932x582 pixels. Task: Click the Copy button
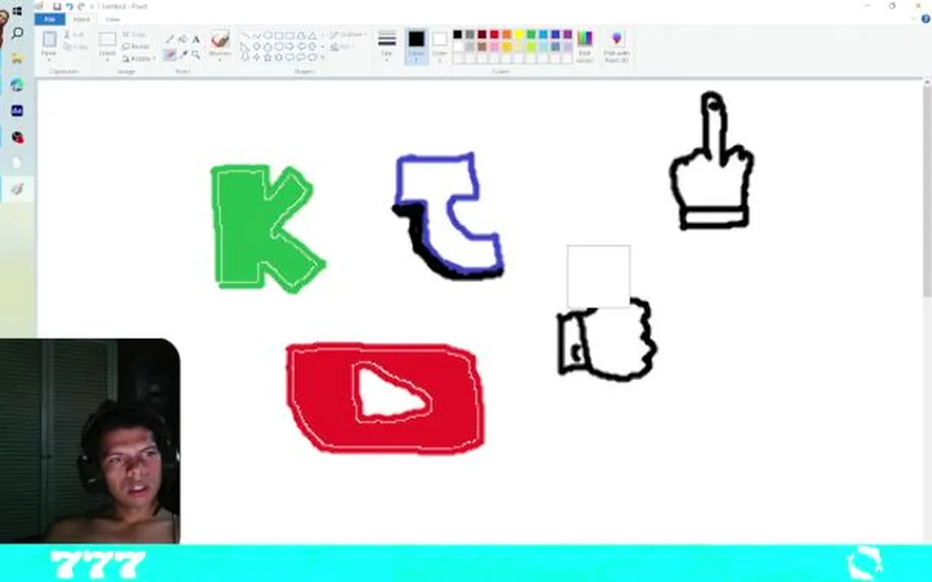pos(75,46)
